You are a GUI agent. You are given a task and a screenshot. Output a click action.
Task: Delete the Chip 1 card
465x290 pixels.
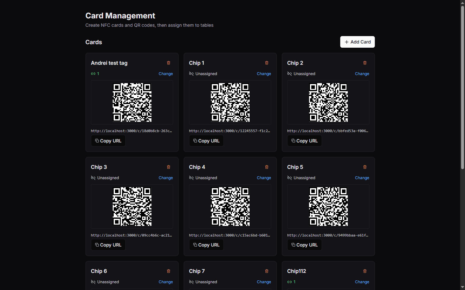pos(267,63)
